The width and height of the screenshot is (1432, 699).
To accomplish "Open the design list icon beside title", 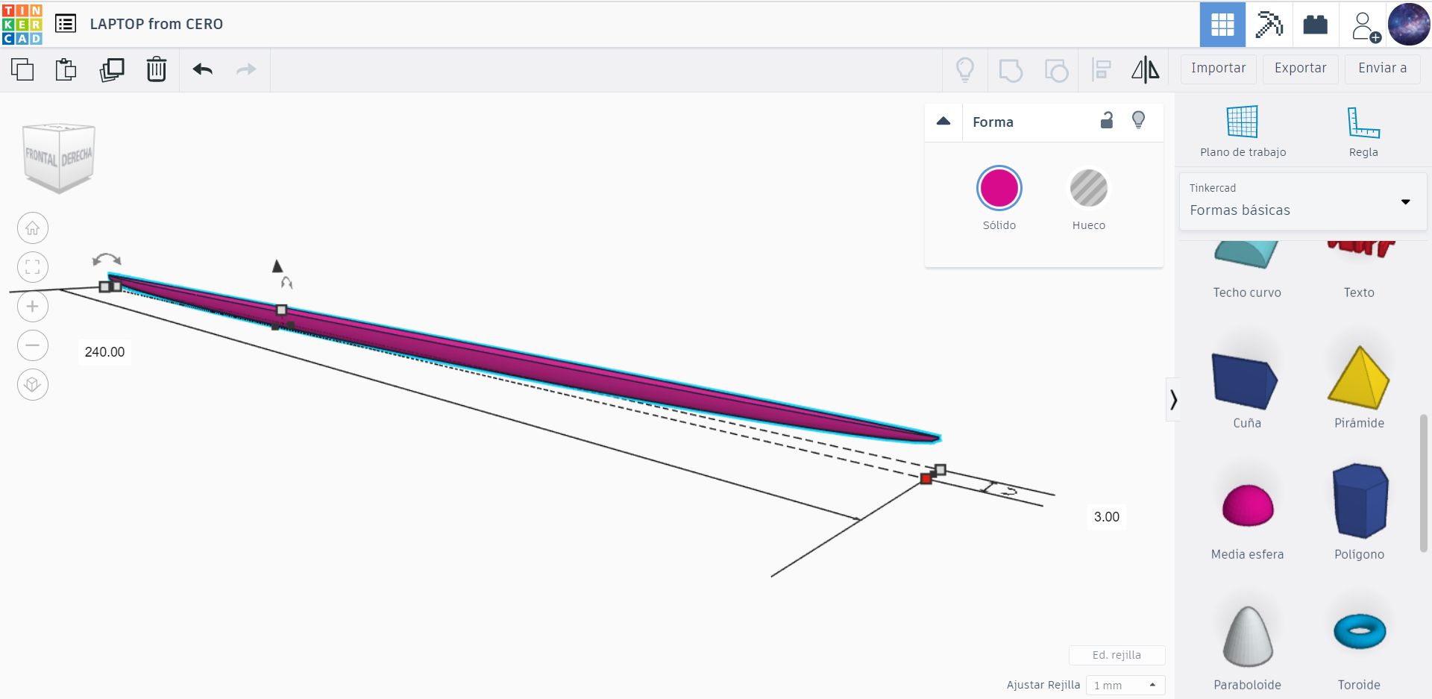I will (x=66, y=24).
